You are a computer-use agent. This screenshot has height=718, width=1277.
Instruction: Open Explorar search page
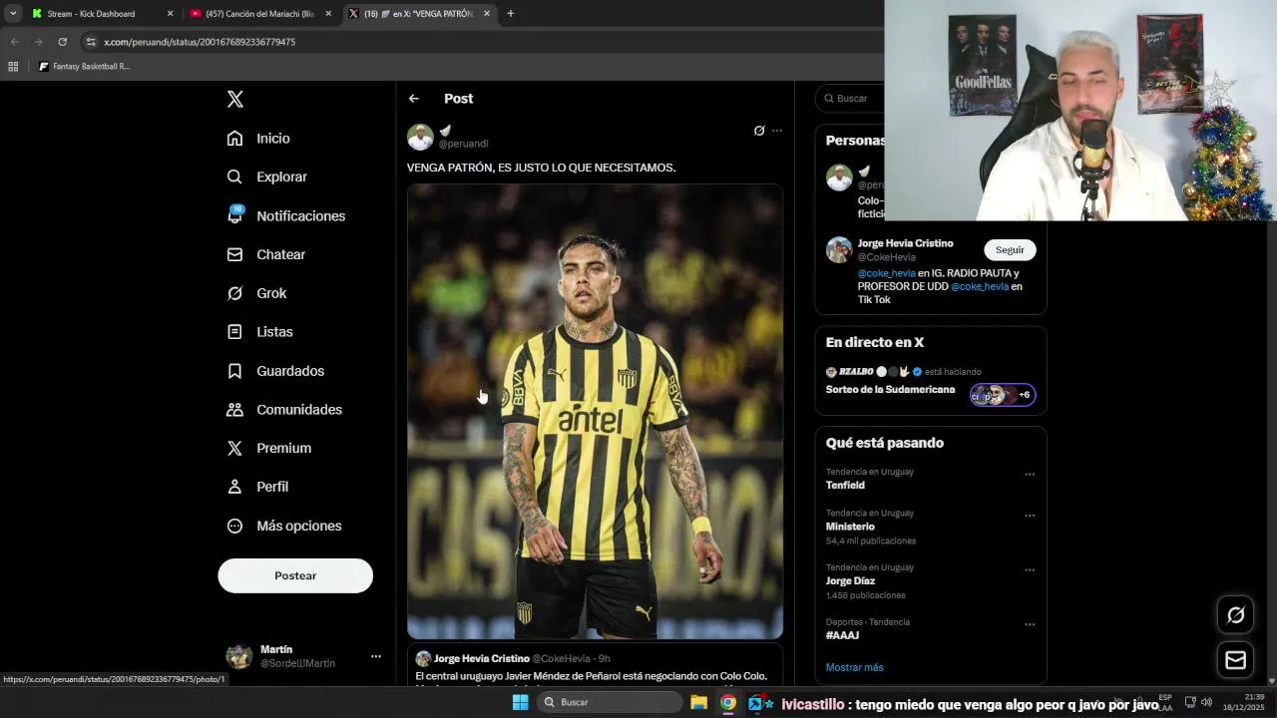(267, 177)
